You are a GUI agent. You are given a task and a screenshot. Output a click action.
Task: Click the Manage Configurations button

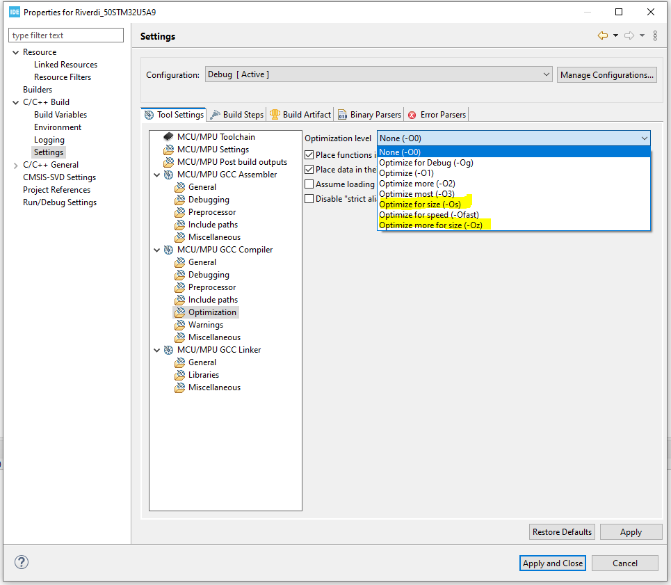coord(607,75)
